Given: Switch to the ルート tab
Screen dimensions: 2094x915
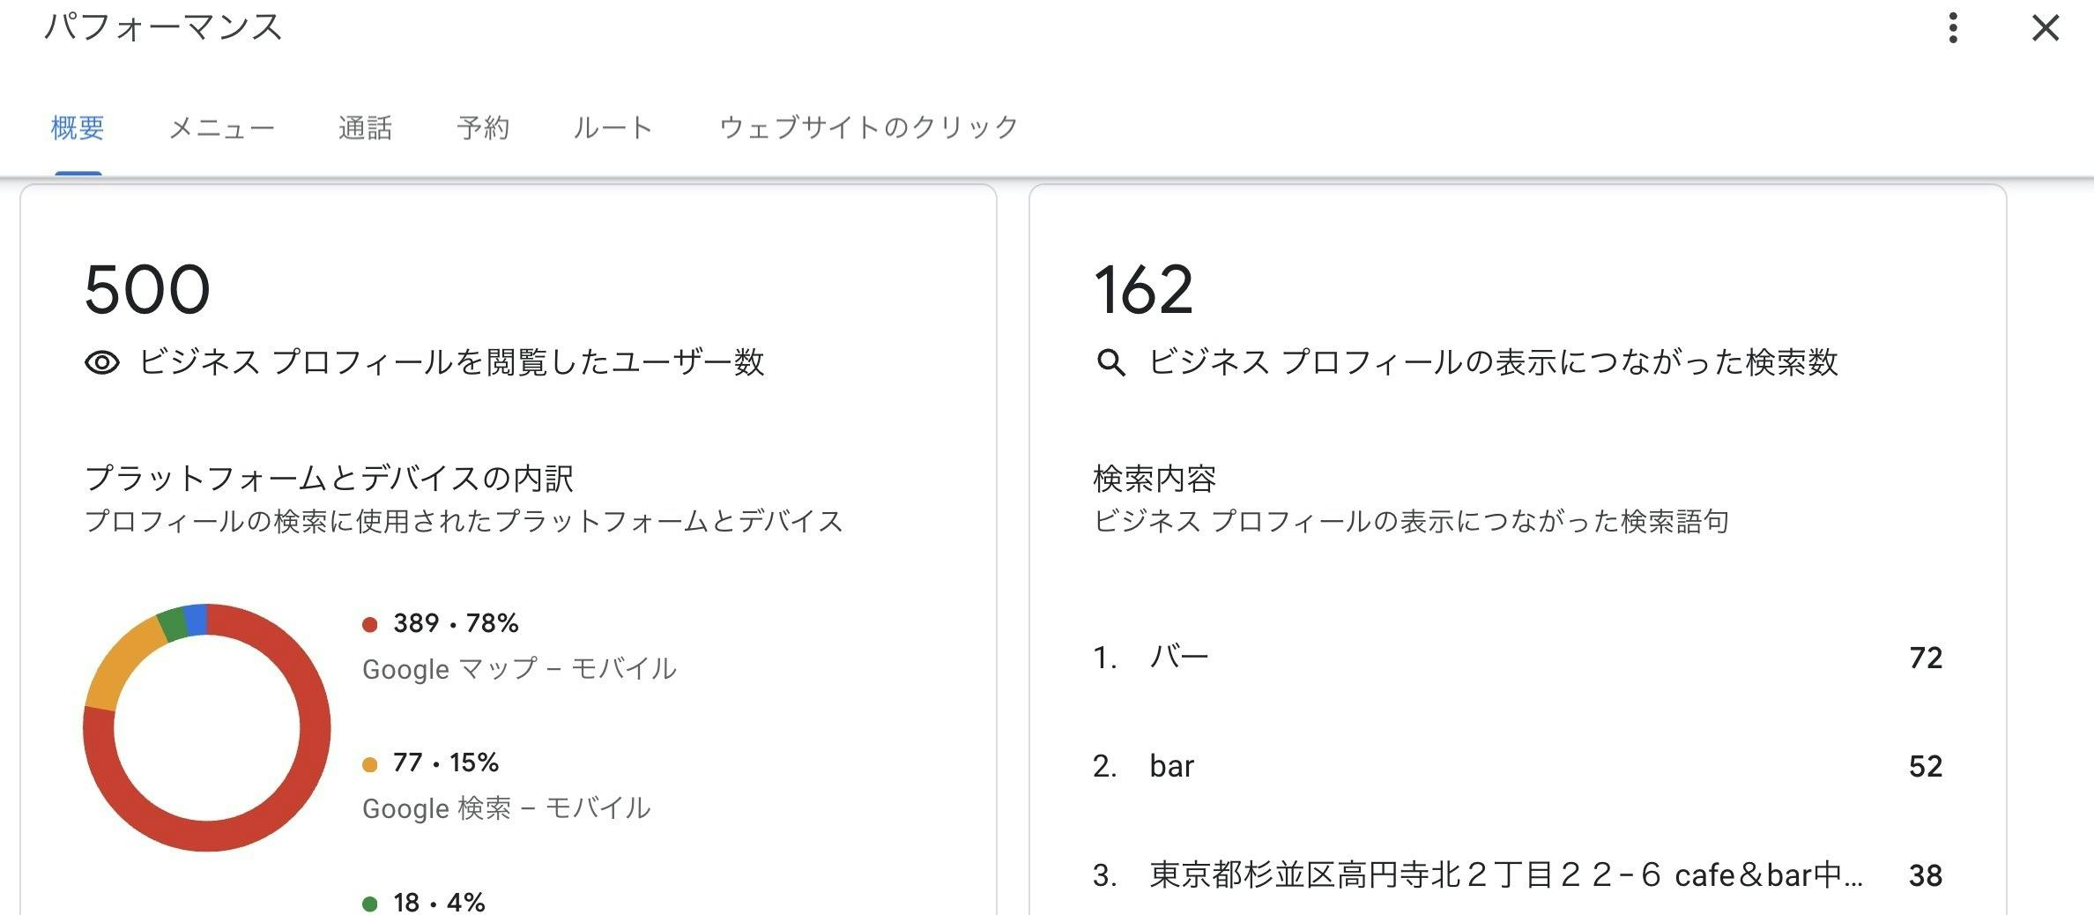Looking at the screenshot, I should [x=613, y=129].
